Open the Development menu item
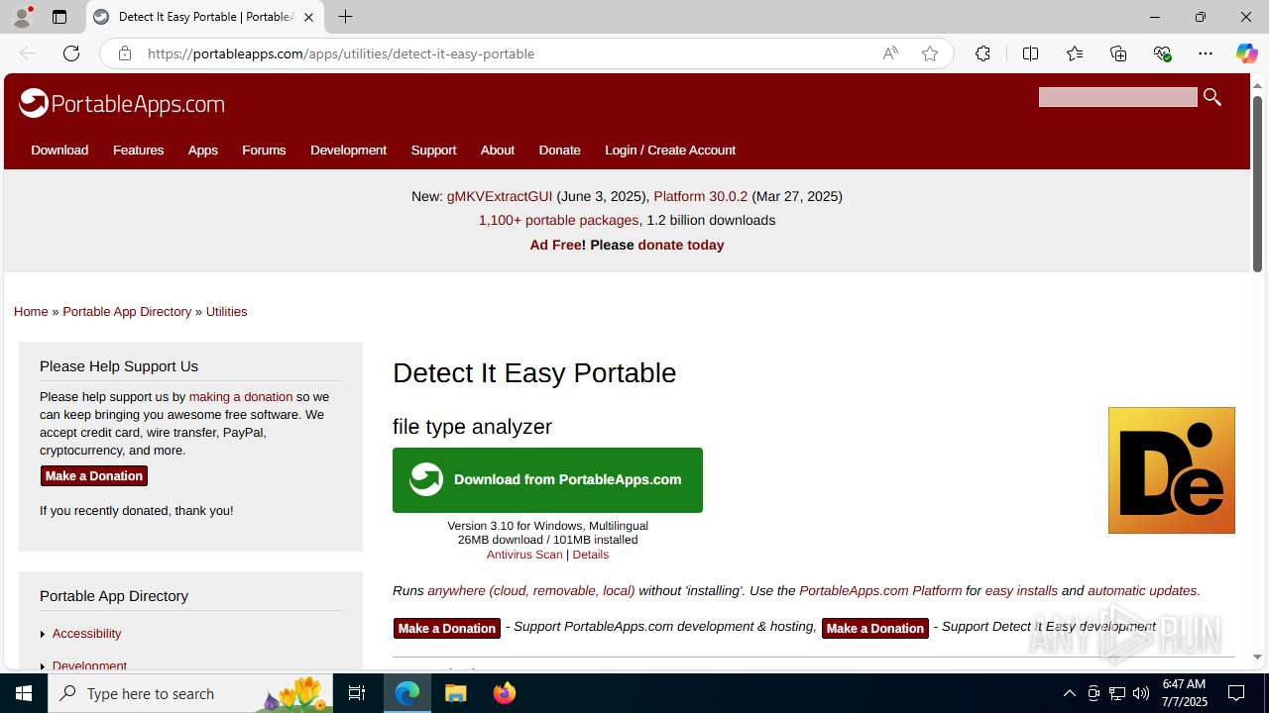The image size is (1269, 713). tap(348, 151)
